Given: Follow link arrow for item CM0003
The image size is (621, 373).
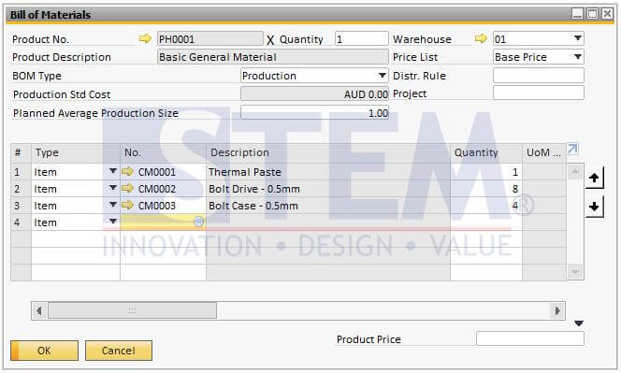Looking at the screenshot, I should click(127, 205).
